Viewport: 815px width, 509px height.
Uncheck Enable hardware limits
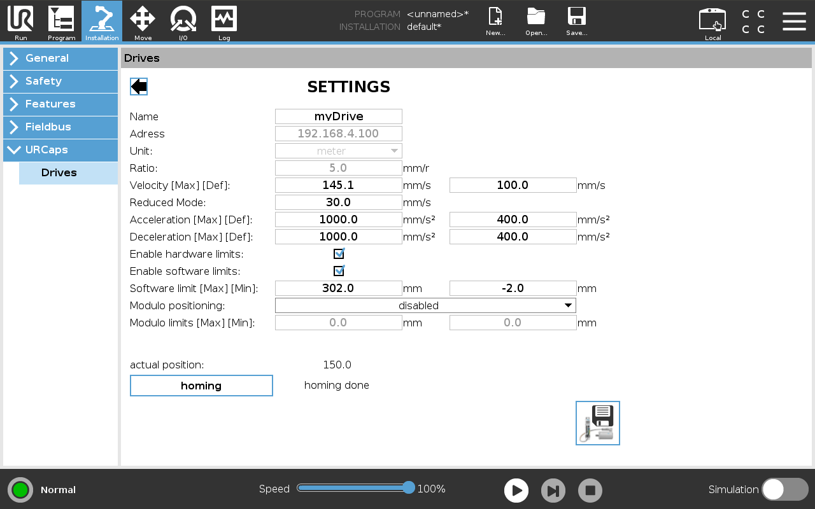pyautogui.click(x=339, y=253)
